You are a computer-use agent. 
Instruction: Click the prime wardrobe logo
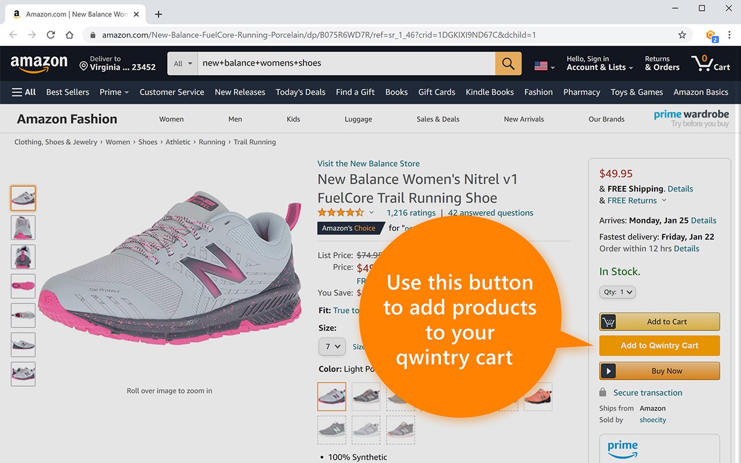(691, 118)
